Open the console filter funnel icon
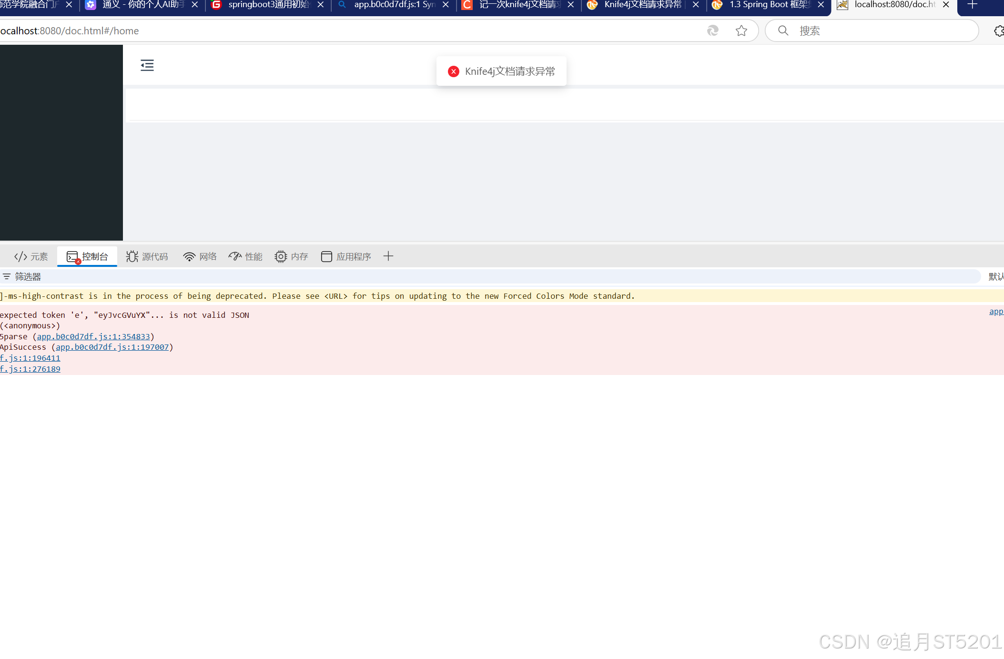Image resolution: width=1004 pixels, height=659 pixels. pyautogui.click(x=7, y=276)
